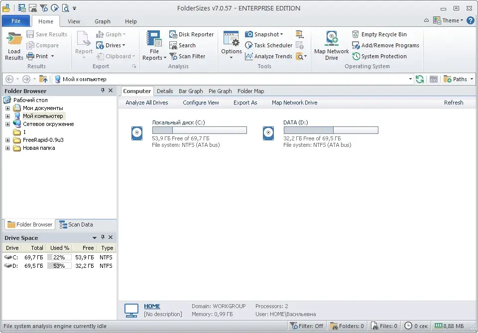Open the Print dropdown arrow
Image resolution: width=478 pixels, height=333 pixels.
(52, 56)
